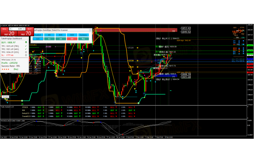Click the LLG symbol cell in scanner
The width and height of the screenshot is (254, 163).
(x=38, y=38)
